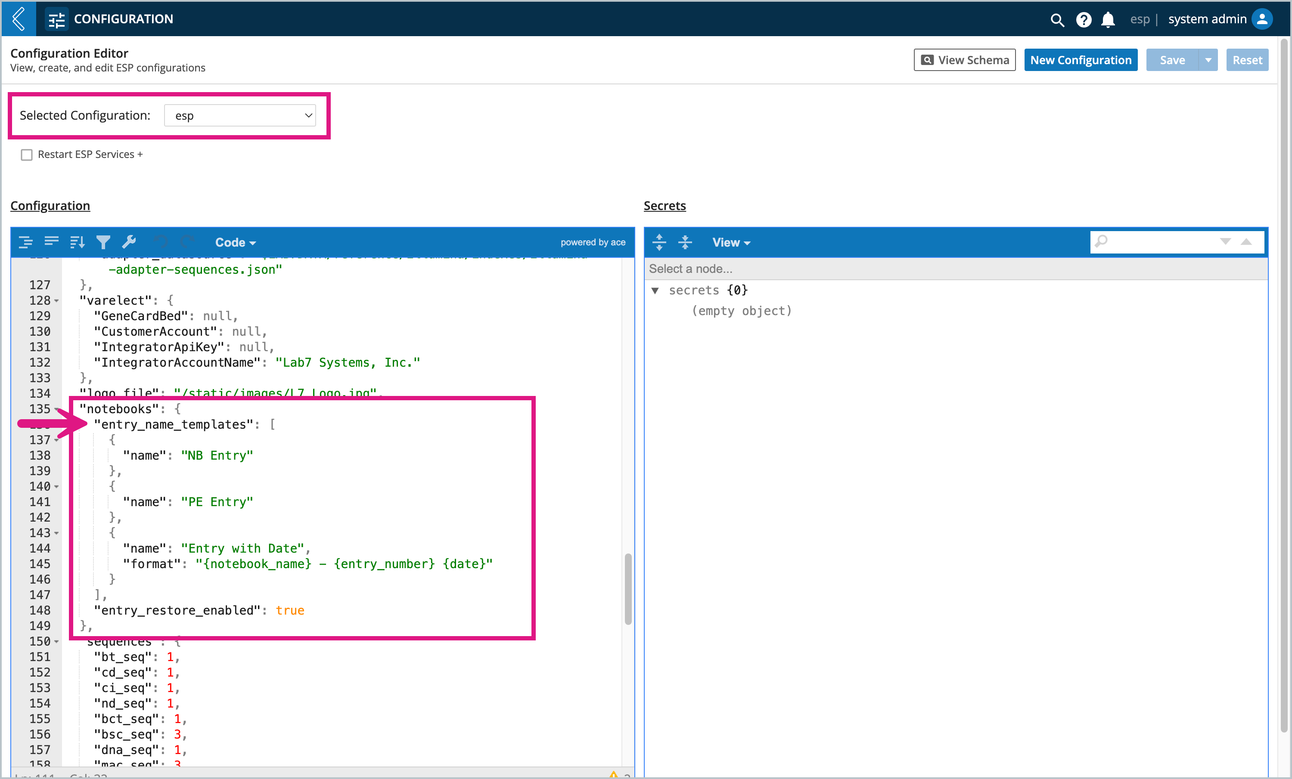
Task: Click the "bsc_seq" value 3
Action: click(x=177, y=735)
